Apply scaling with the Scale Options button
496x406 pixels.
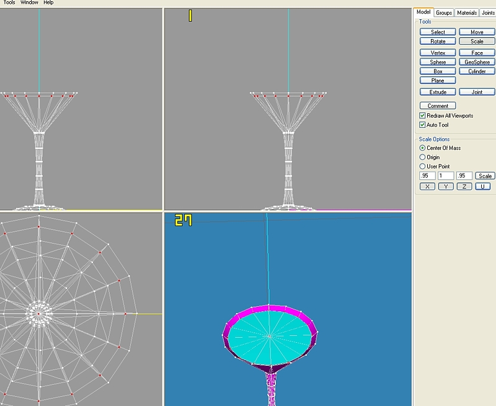pos(485,176)
